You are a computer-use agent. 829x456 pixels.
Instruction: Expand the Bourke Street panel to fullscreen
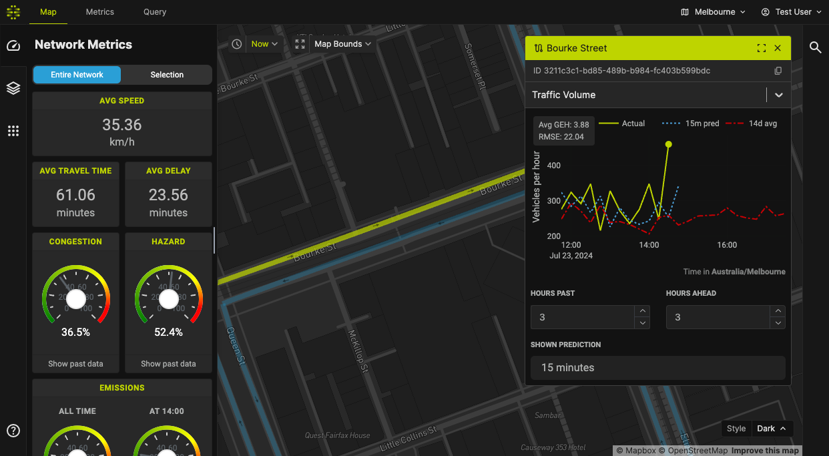point(761,48)
